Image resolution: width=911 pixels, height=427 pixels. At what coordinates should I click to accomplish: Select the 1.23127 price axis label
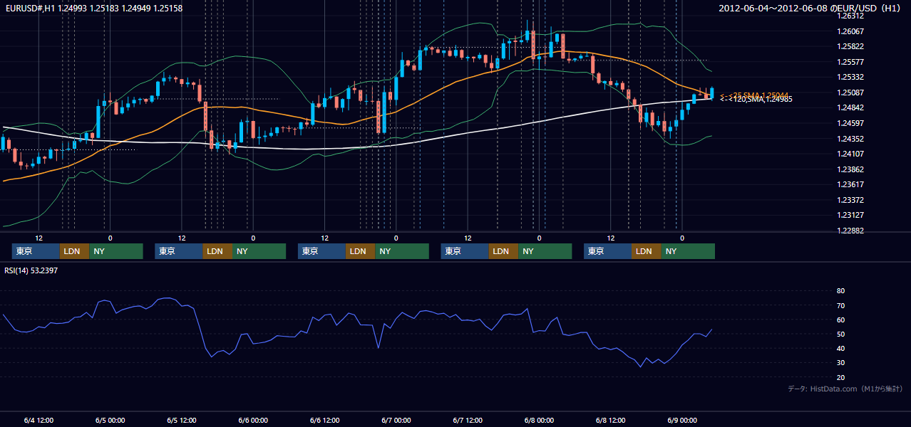pyautogui.click(x=850, y=215)
